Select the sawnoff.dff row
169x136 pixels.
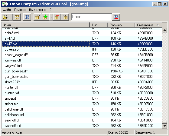click(x=82, y=120)
